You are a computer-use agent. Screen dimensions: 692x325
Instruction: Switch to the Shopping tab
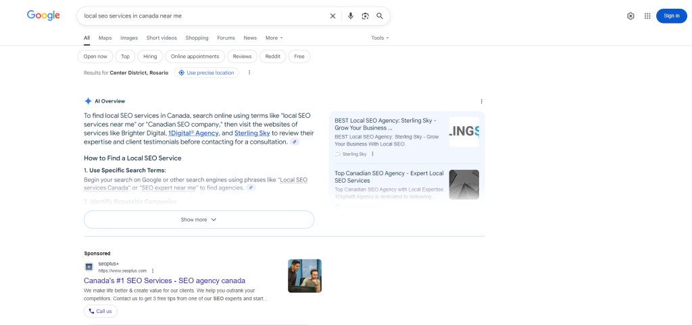(x=197, y=38)
